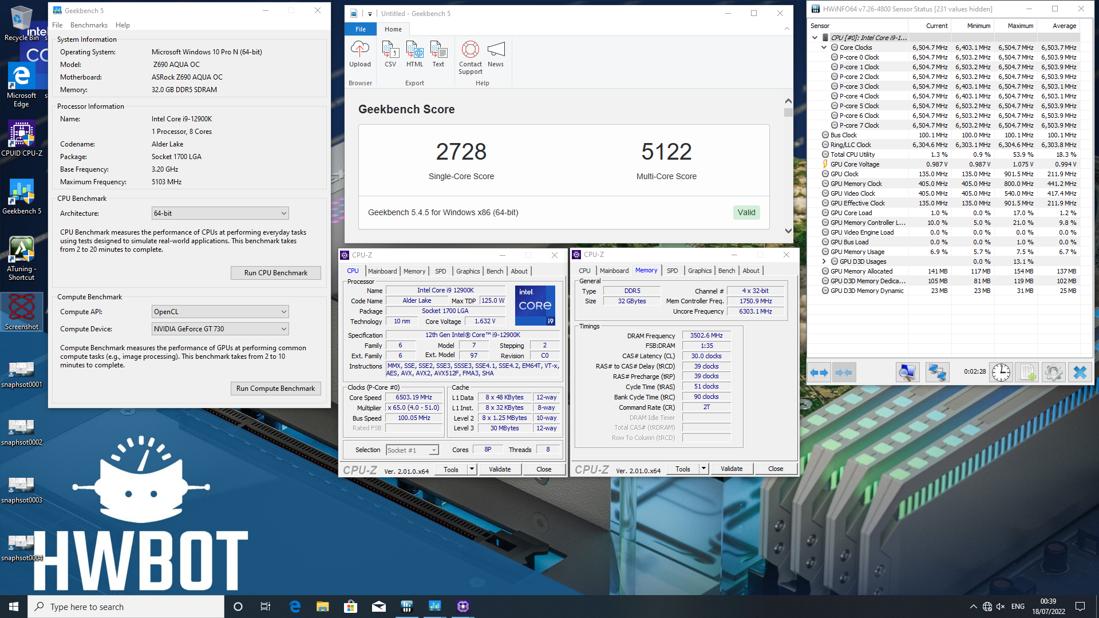This screenshot has height=618, width=1099.
Task: Open HWiNFO monitor magnifier tool
Action: point(907,373)
